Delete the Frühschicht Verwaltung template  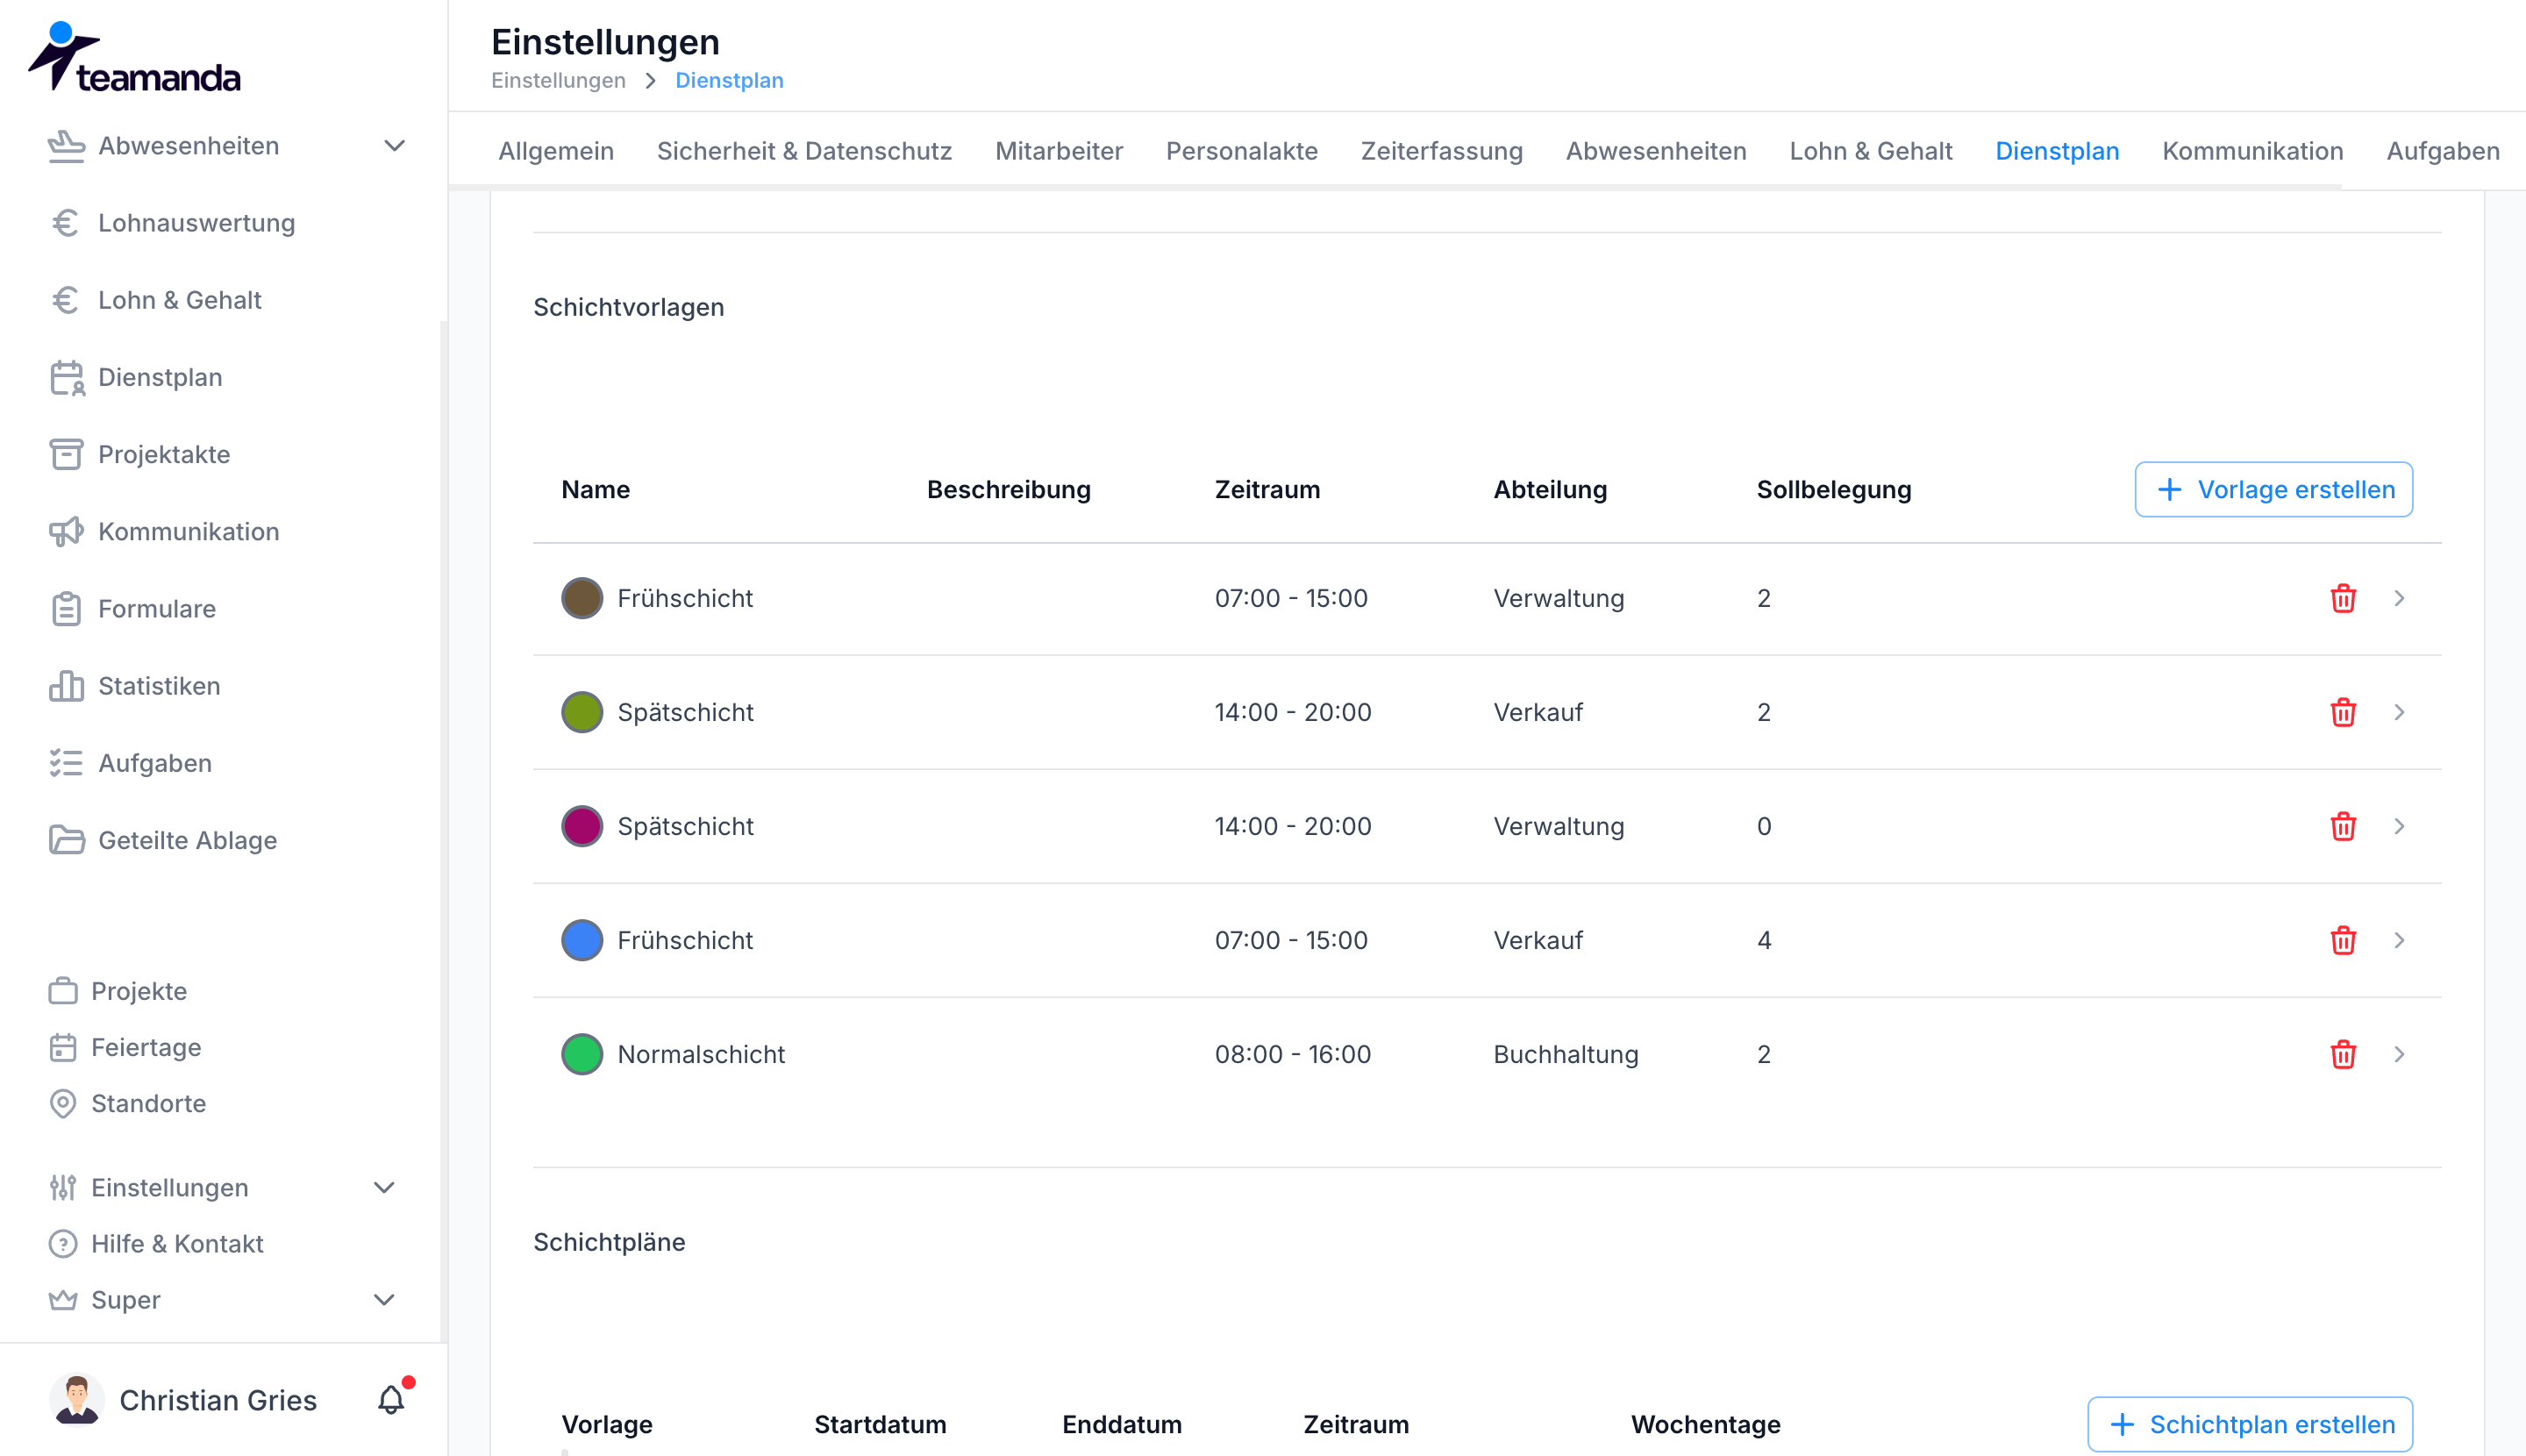point(2343,598)
